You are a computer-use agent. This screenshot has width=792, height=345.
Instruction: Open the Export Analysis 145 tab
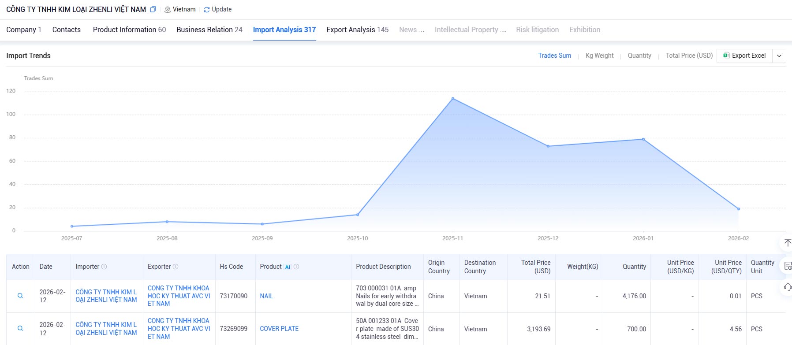pyautogui.click(x=358, y=30)
